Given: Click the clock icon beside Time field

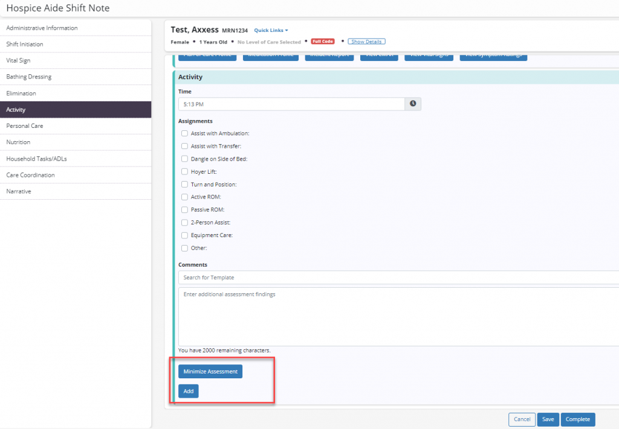Looking at the screenshot, I should 413,104.
